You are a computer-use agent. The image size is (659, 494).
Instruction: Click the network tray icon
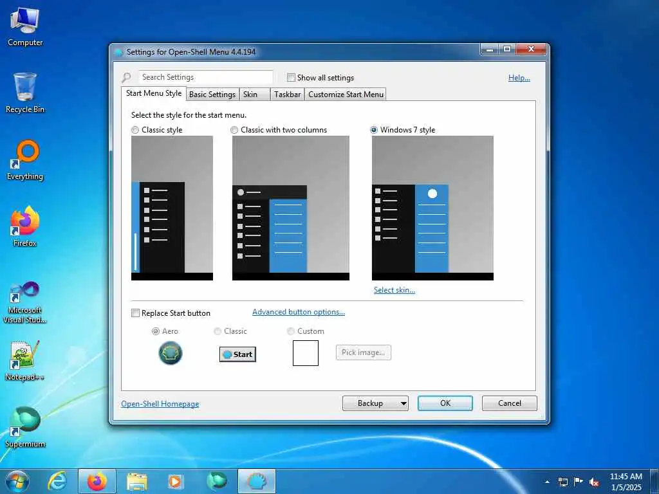click(562, 482)
